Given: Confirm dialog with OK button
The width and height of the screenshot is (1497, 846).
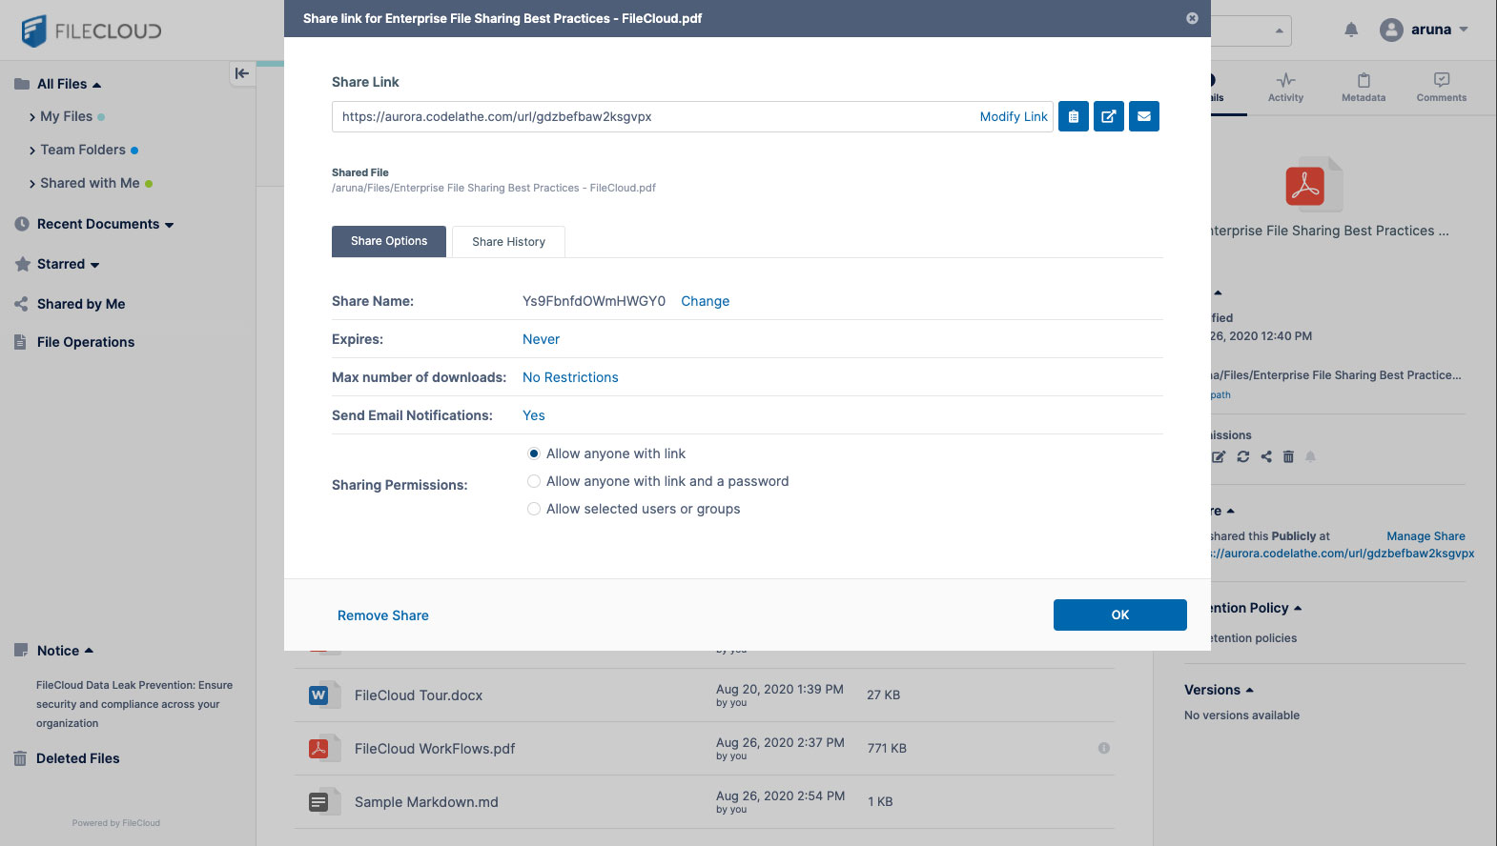Looking at the screenshot, I should point(1120,614).
